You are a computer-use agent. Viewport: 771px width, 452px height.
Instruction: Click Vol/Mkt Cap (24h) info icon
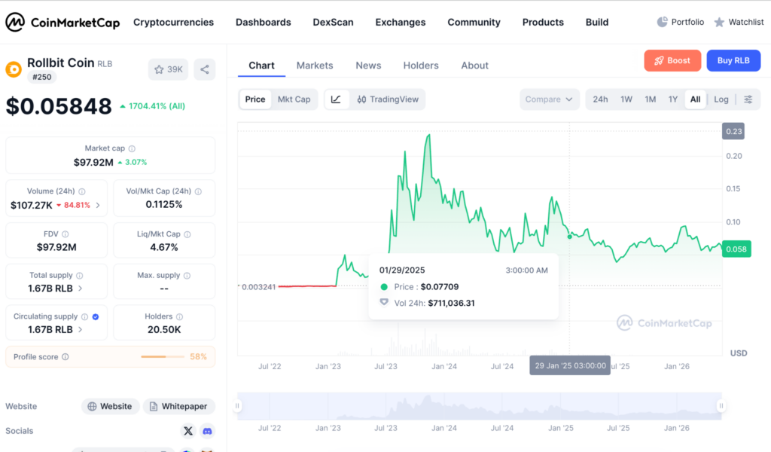(x=198, y=191)
